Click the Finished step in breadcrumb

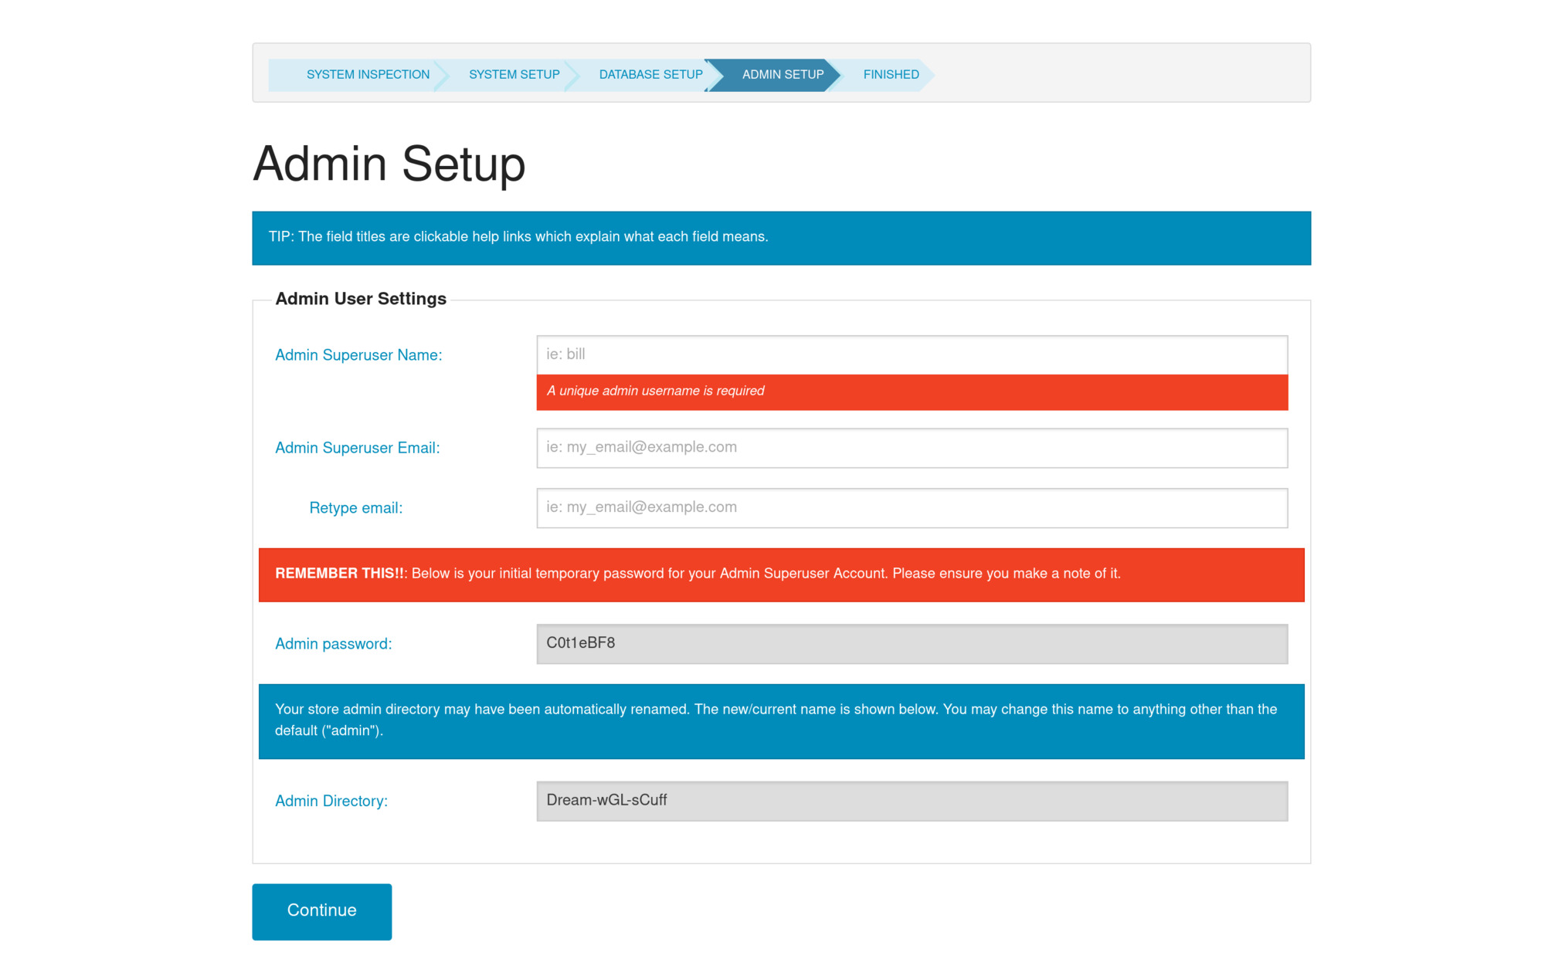pos(891,75)
